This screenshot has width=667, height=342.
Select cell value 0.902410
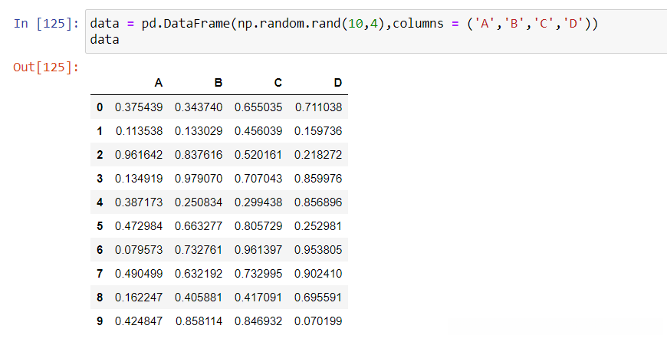pyautogui.click(x=318, y=274)
